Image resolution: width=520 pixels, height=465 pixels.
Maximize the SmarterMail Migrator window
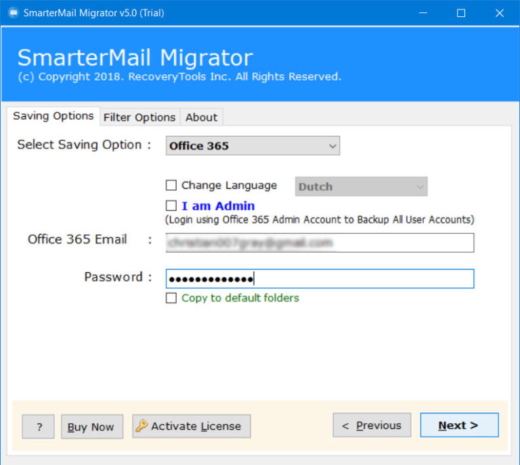tap(461, 13)
